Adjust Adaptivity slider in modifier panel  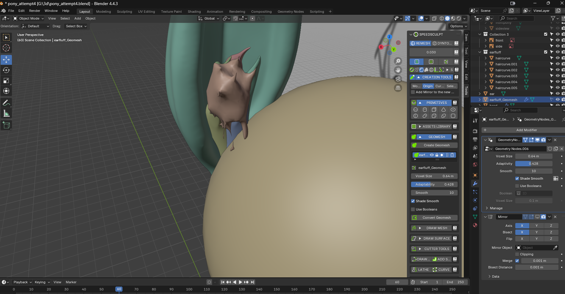tap(534, 164)
